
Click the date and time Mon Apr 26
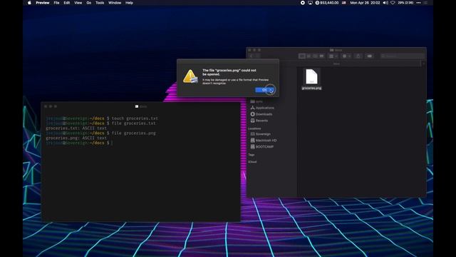coord(365,3)
